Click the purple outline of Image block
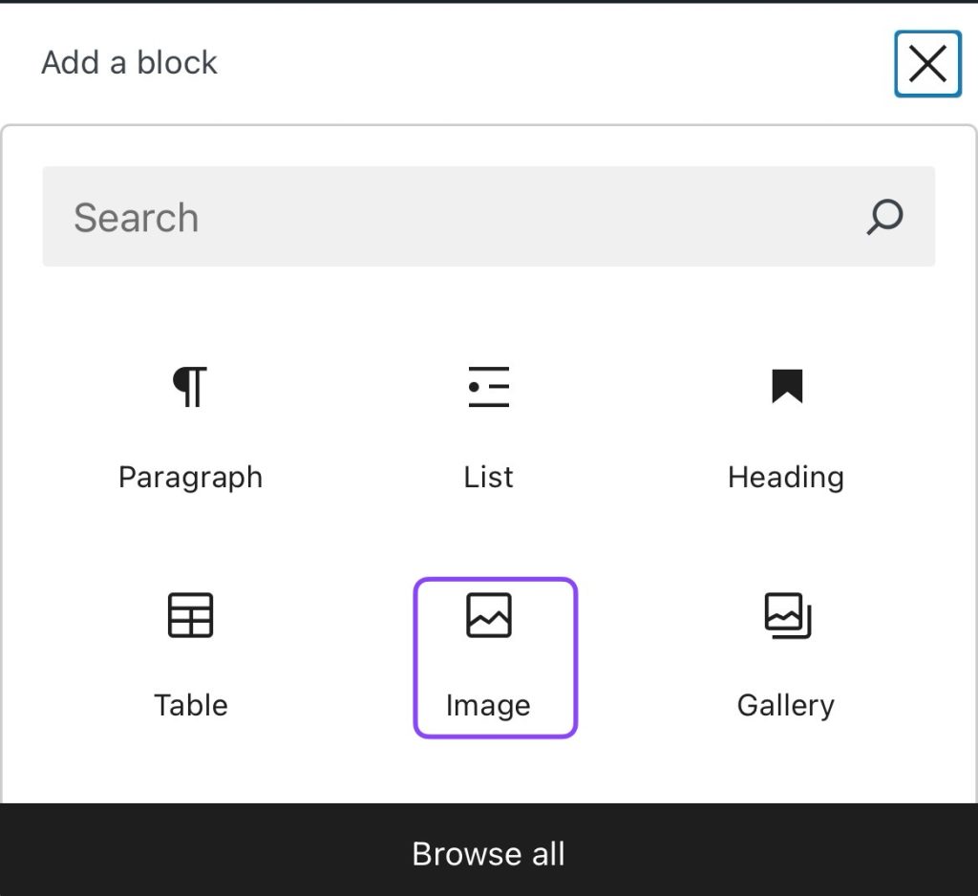 click(415, 658)
